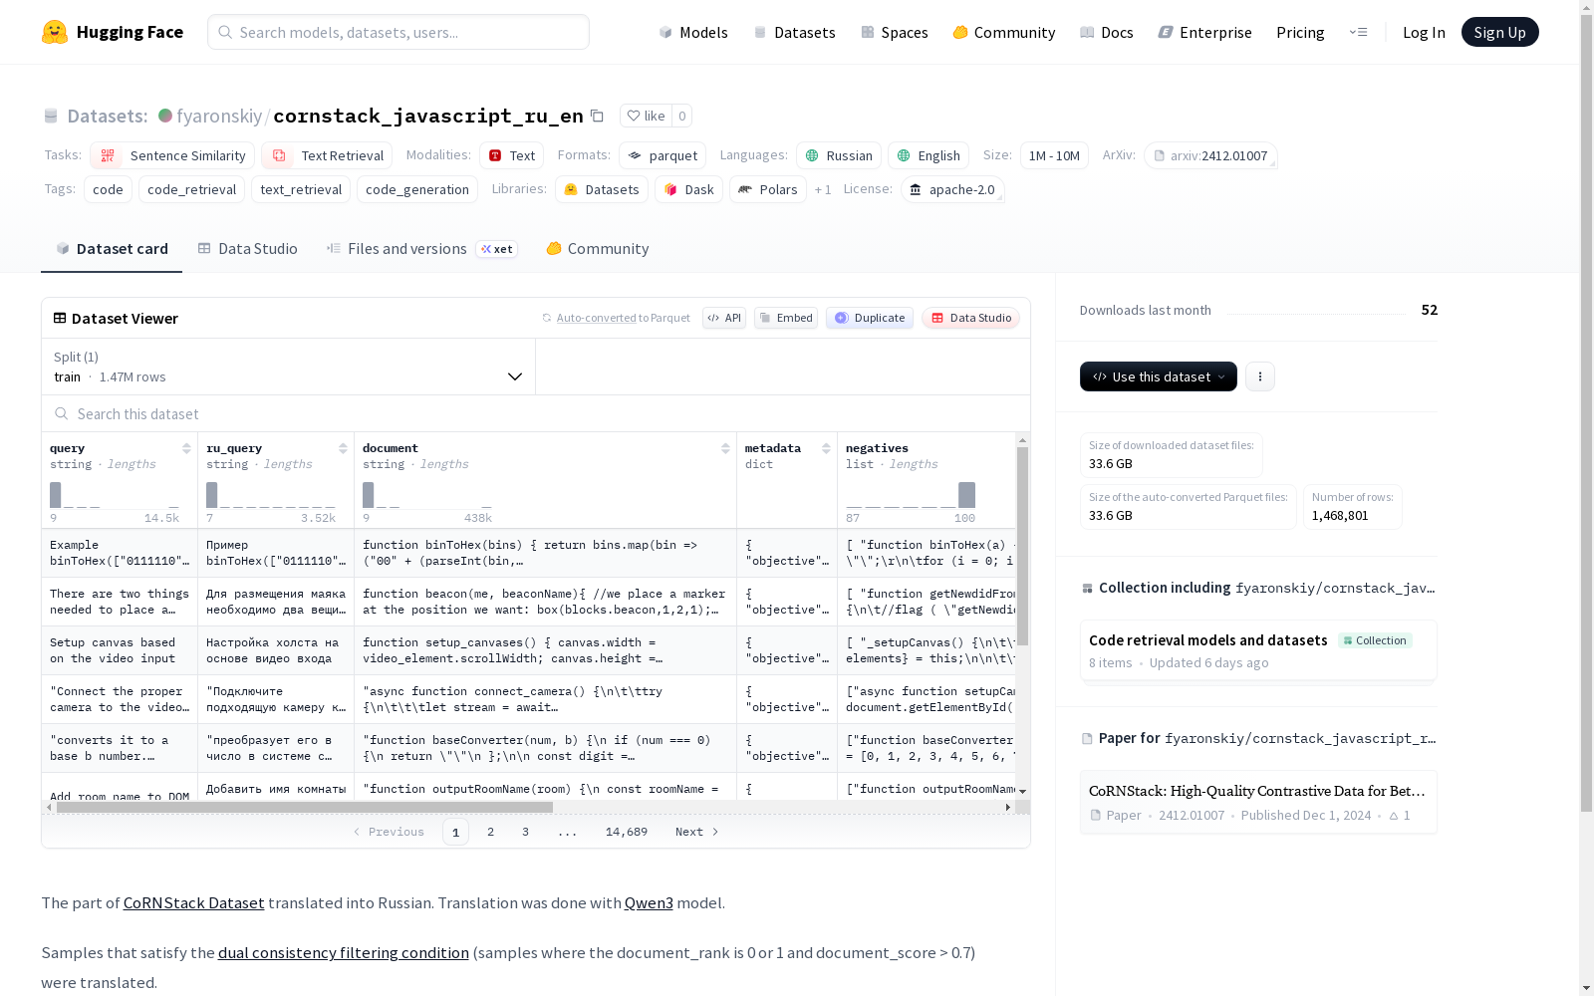This screenshot has height=996, width=1594.
Task: Click the heart like button
Action: (x=646, y=116)
